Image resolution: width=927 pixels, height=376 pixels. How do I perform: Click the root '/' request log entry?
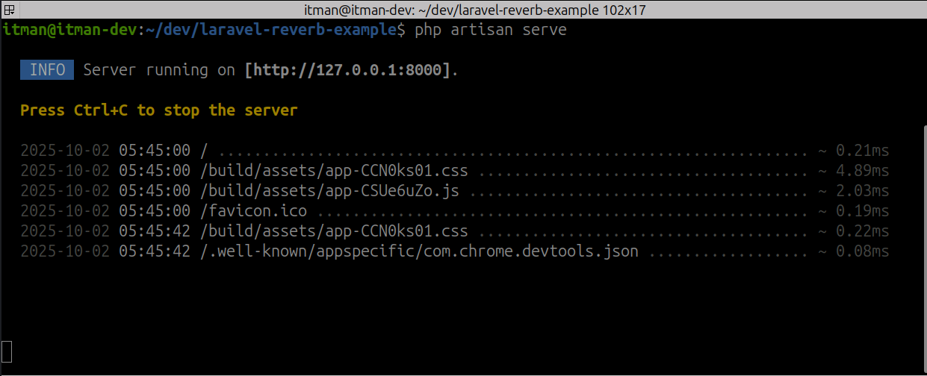(x=204, y=151)
